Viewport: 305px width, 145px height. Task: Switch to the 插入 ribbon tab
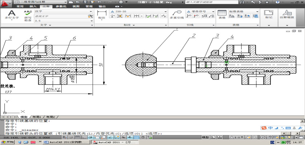tap(33, 7)
